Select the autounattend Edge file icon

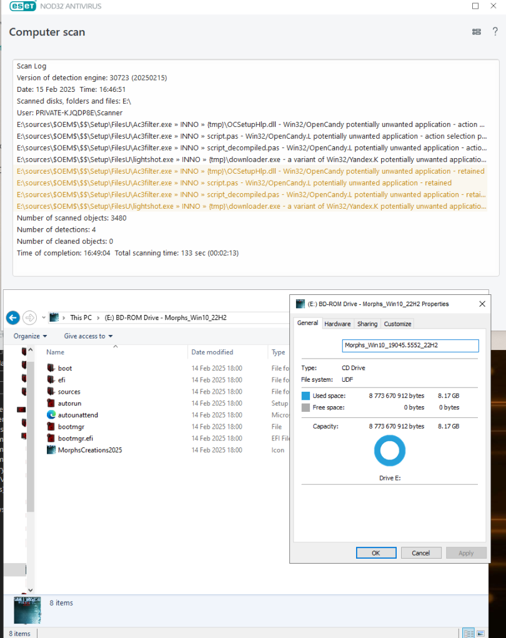click(51, 415)
